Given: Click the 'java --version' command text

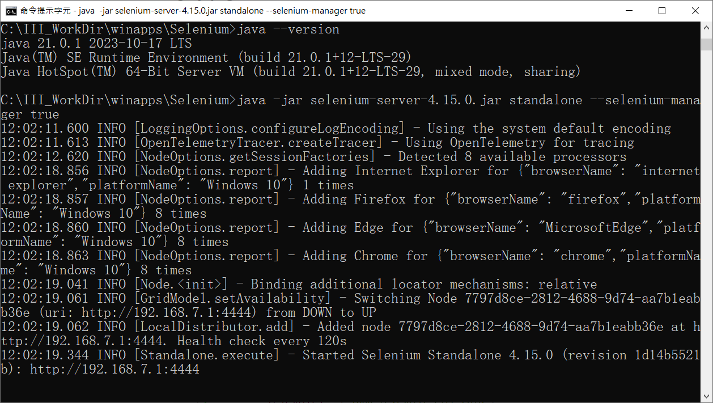Looking at the screenshot, I should [x=288, y=29].
